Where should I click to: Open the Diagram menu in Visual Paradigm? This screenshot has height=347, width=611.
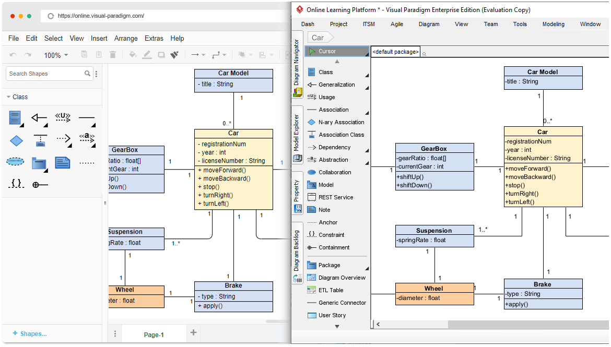(429, 24)
